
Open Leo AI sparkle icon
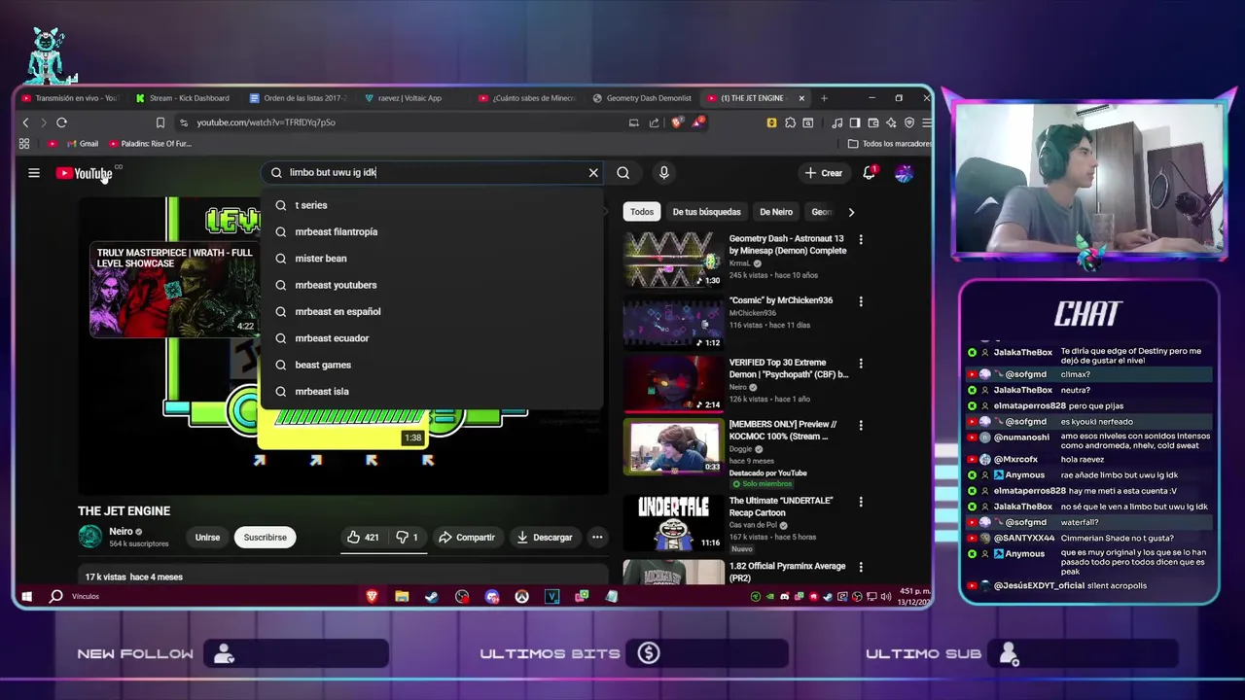[x=891, y=122]
